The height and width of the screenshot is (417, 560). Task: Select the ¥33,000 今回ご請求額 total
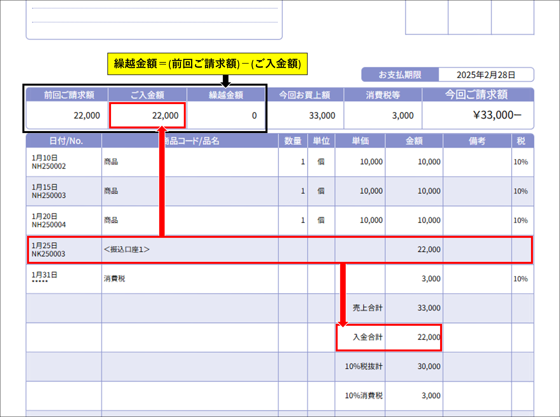pyautogui.click(x=497, y=115)
